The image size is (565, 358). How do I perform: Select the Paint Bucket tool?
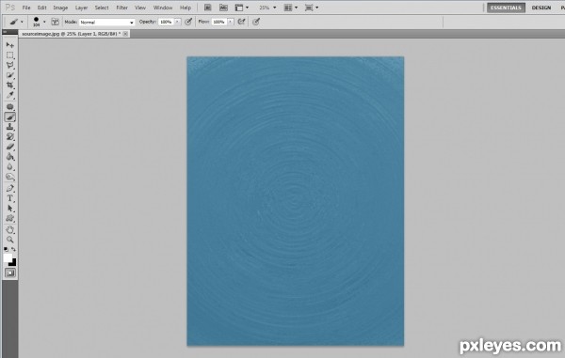click(10, 157)
